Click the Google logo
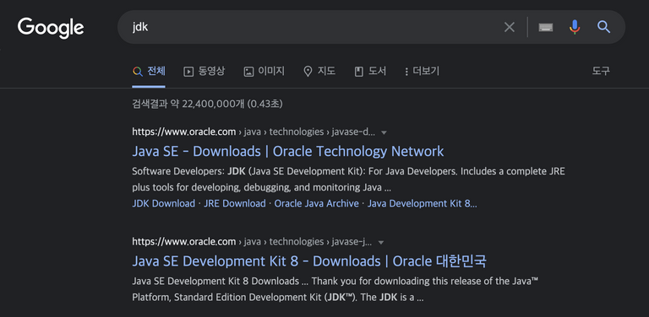The width and height of the screenshot is (649, 317). pyautogui.click(x=51, y=28)
